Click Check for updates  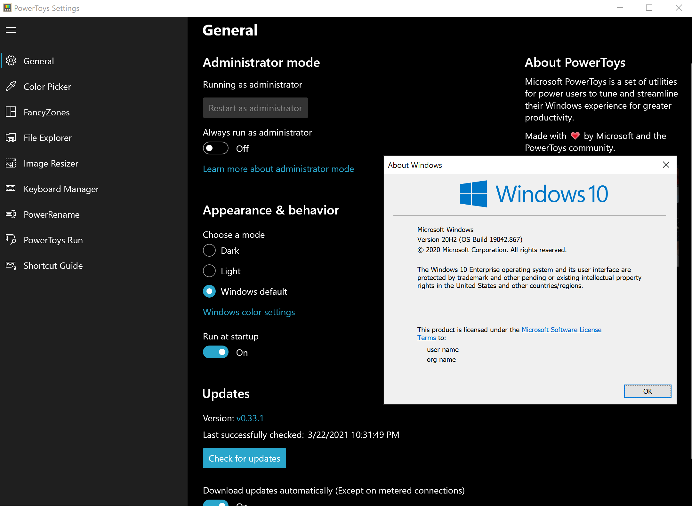tap(244, 458)
